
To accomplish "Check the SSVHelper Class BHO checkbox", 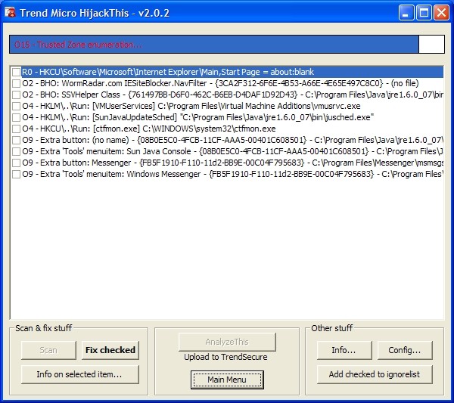I will point(16,95).
